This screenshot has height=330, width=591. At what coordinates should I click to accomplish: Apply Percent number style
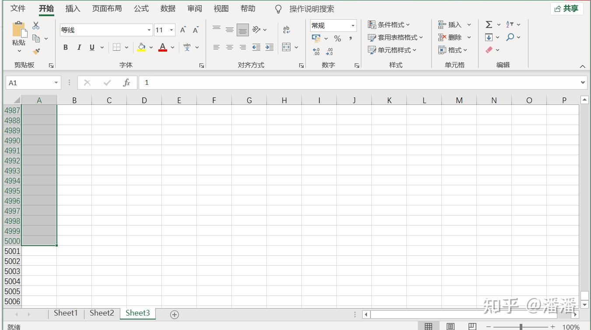337,38
